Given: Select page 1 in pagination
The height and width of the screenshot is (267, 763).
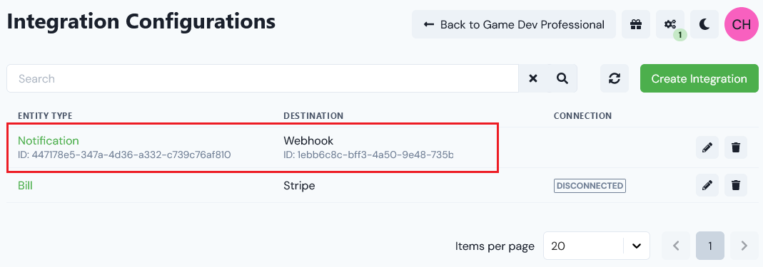Looking at the screenshot, I should click(x=710, y=246).
